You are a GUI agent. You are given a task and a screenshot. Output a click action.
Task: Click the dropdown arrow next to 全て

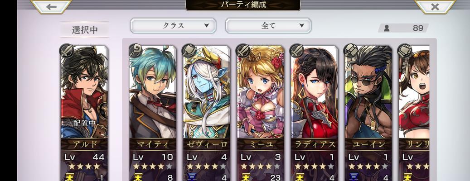[301, 26]
